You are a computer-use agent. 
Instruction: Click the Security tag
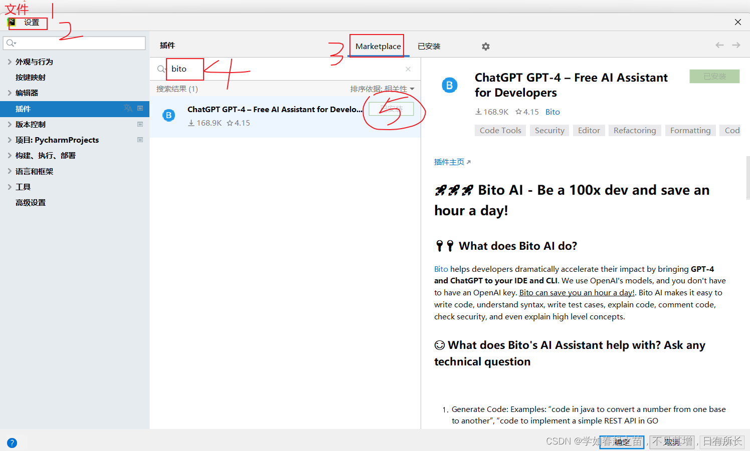(549, 130)
